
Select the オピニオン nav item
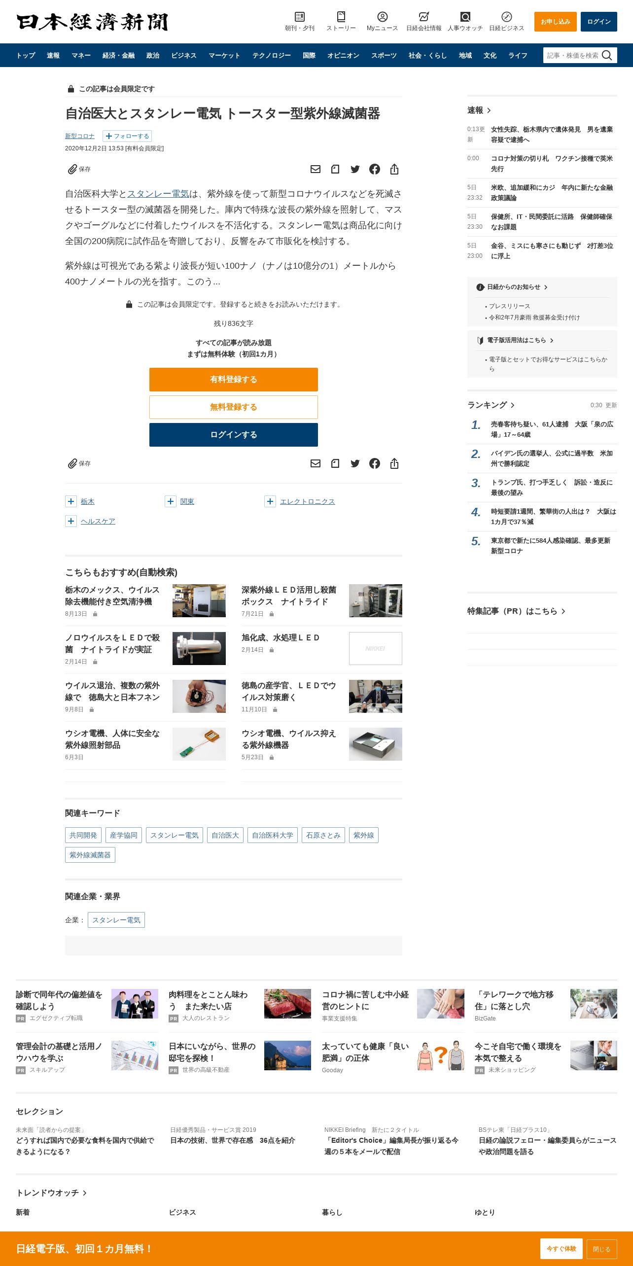(343, 55)
